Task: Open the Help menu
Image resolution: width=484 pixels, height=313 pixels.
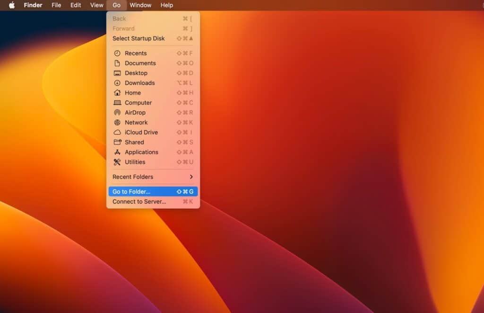Action: (x=167, y=5)
